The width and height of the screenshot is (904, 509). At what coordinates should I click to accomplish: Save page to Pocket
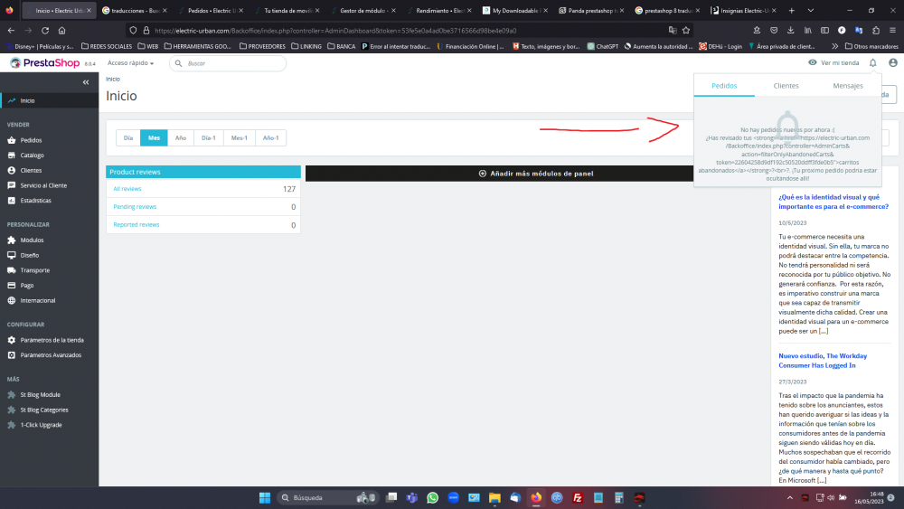774,31
